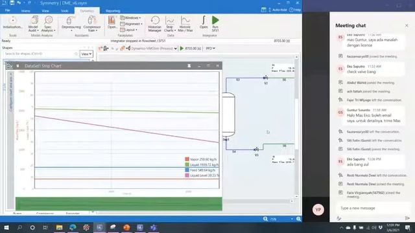This screenshot has width=415, height=233.
Task: Click the Liquid green legend swatch
Action: (x=187, y=164)
